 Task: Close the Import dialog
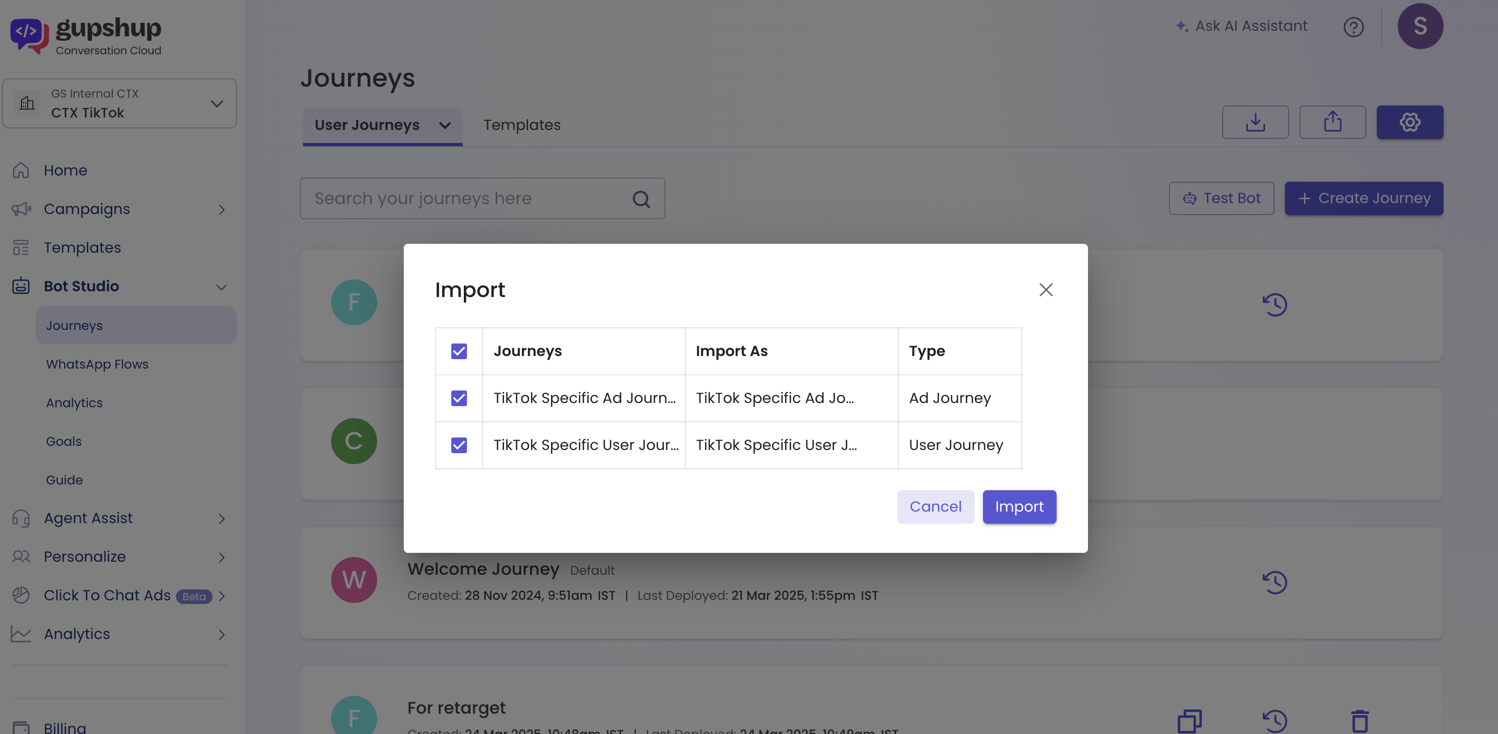[x=1046, y=289]
